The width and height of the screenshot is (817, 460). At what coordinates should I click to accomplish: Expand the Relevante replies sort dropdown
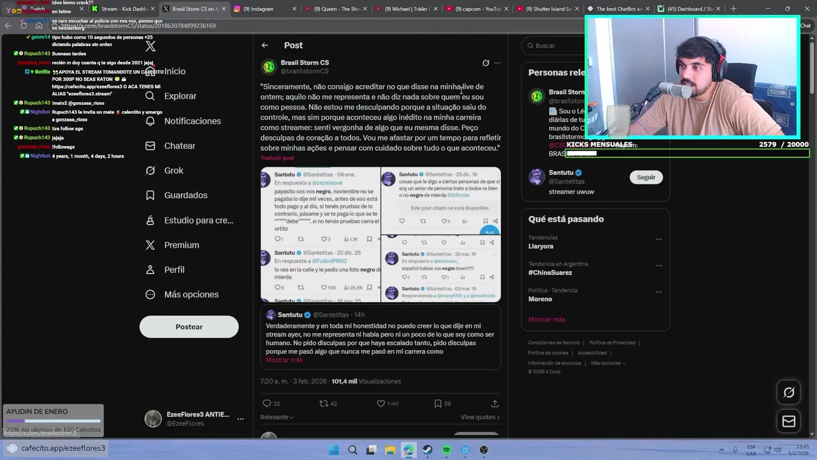277,417
